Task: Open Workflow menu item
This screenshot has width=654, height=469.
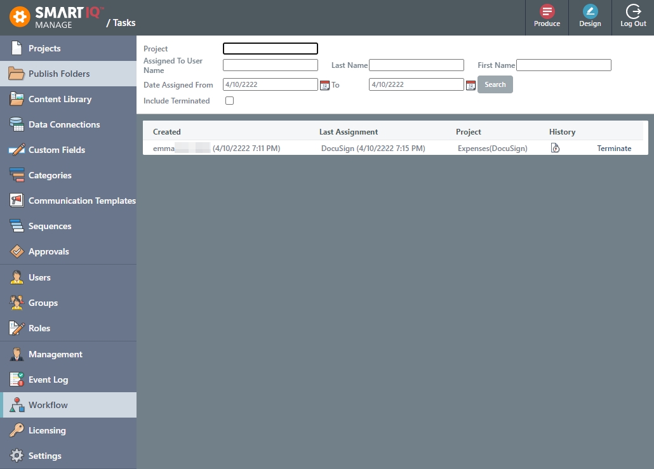Action: point(69,405)
